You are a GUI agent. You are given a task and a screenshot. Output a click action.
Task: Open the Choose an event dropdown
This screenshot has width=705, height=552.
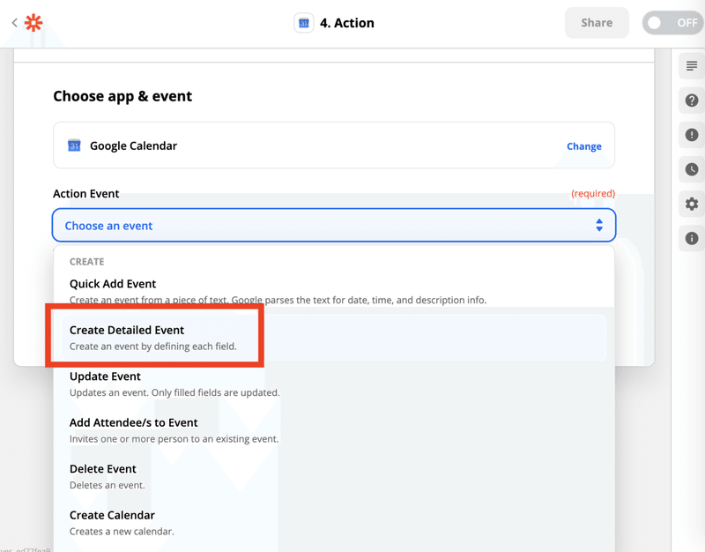(334, 225)
